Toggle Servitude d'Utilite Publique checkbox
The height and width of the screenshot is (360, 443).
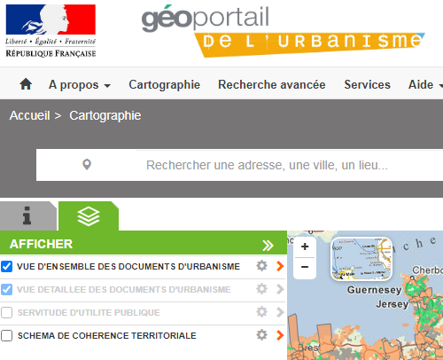point(6,312)
